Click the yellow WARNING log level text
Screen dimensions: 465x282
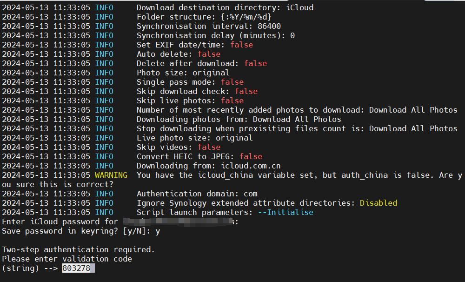pos(111,175)
